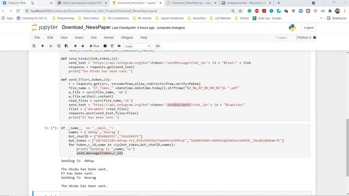Open the View menu
This screenshot has width=349, height=196.
coord(64,38)
